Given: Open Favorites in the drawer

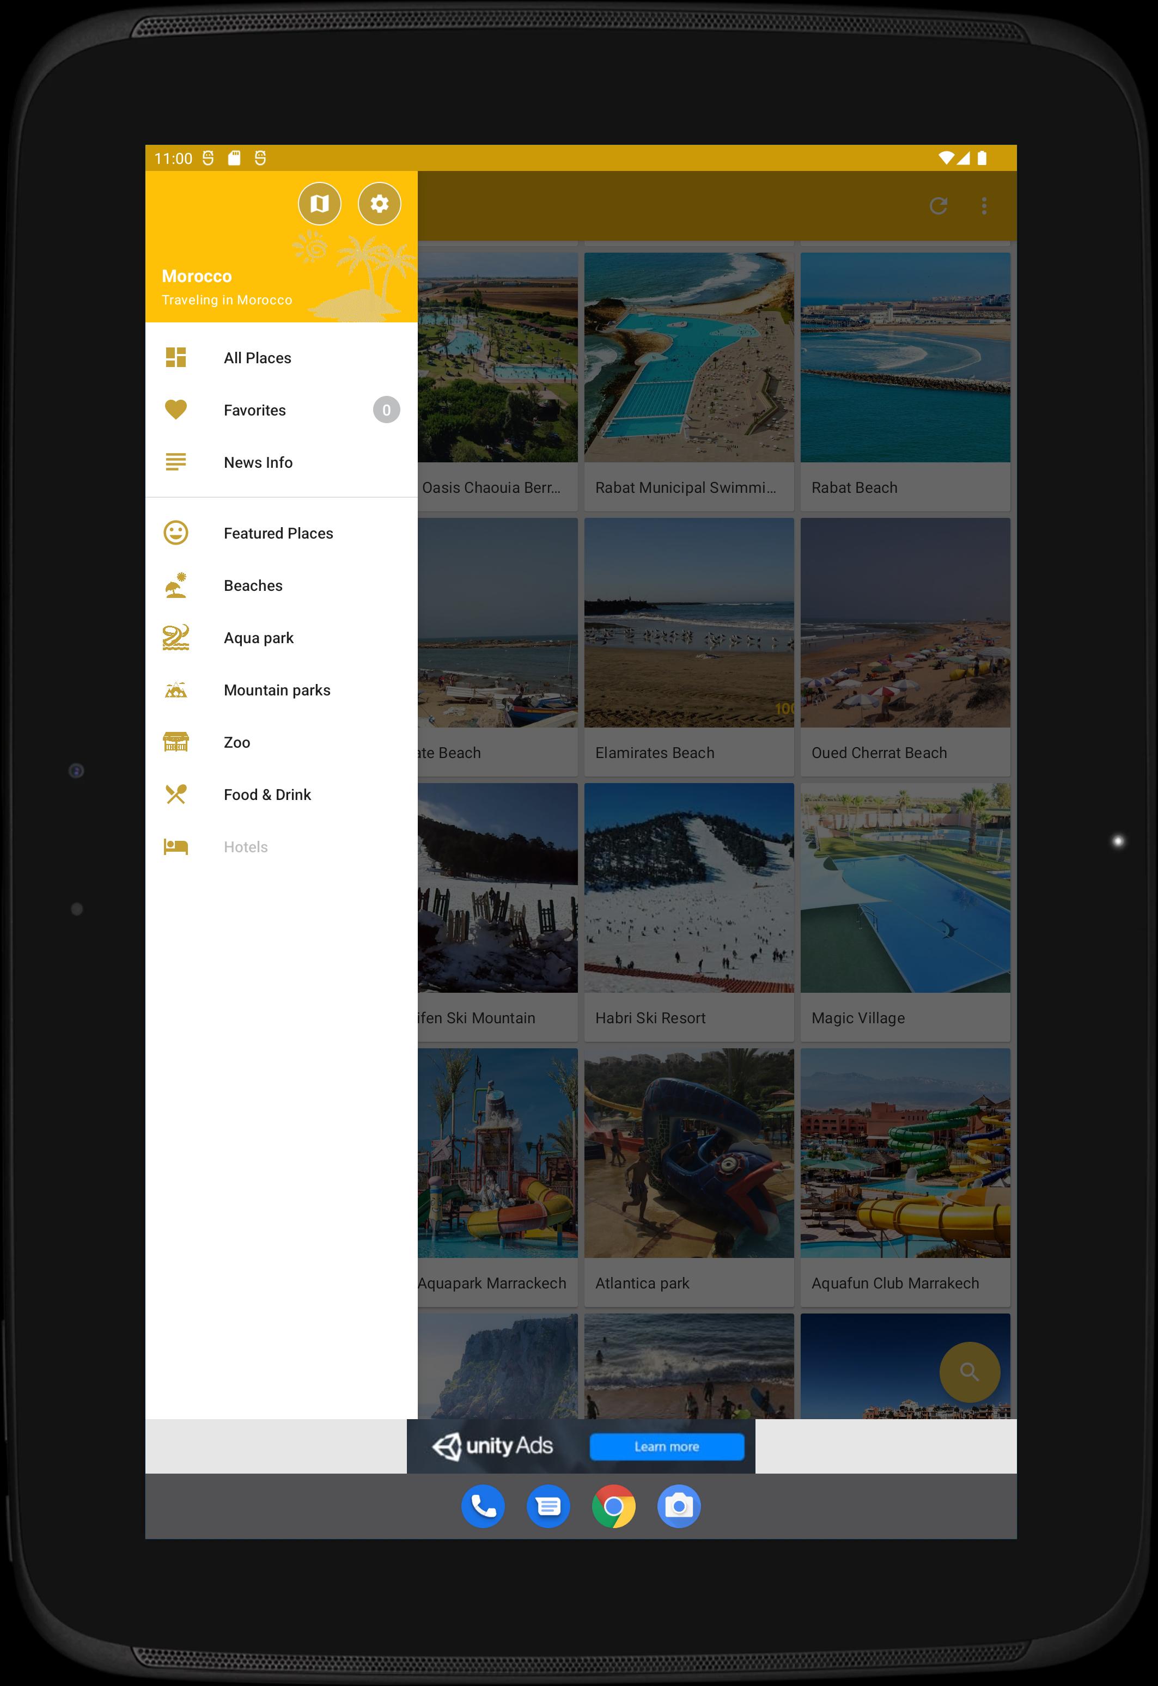Looking at the screenshot, I should [282, 410].
